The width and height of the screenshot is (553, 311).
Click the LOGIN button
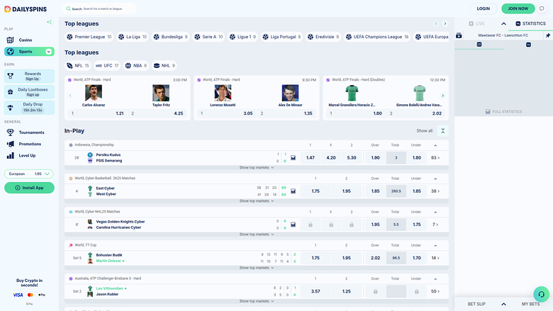(x=484, y=9)
